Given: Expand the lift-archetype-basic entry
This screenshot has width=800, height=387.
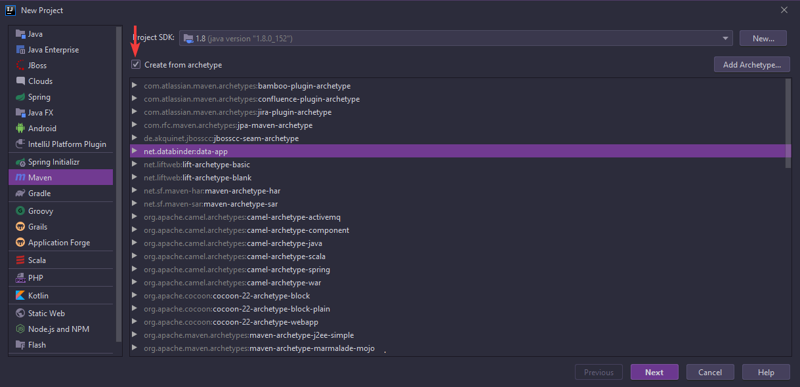Looking at the screenshot, I should 135,165.
